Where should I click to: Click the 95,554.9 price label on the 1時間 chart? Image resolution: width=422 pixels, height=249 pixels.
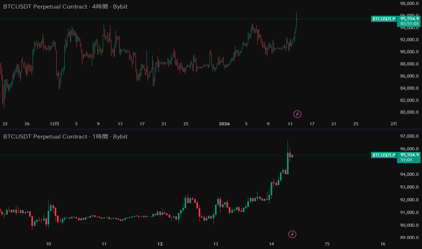pyautogui.click(x=409, y=155)
